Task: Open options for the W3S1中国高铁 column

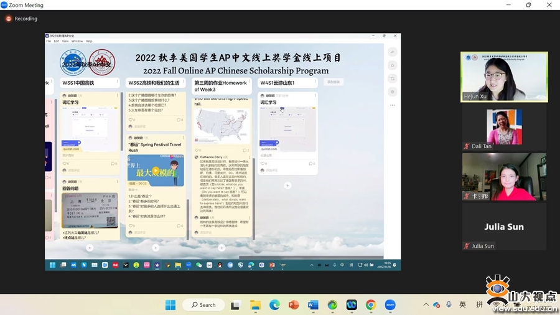Action: coord(117,82)
